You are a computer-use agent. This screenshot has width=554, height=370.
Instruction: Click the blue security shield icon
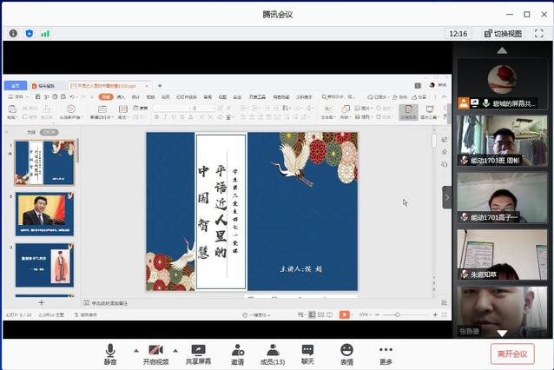click(x=29, y=33)
